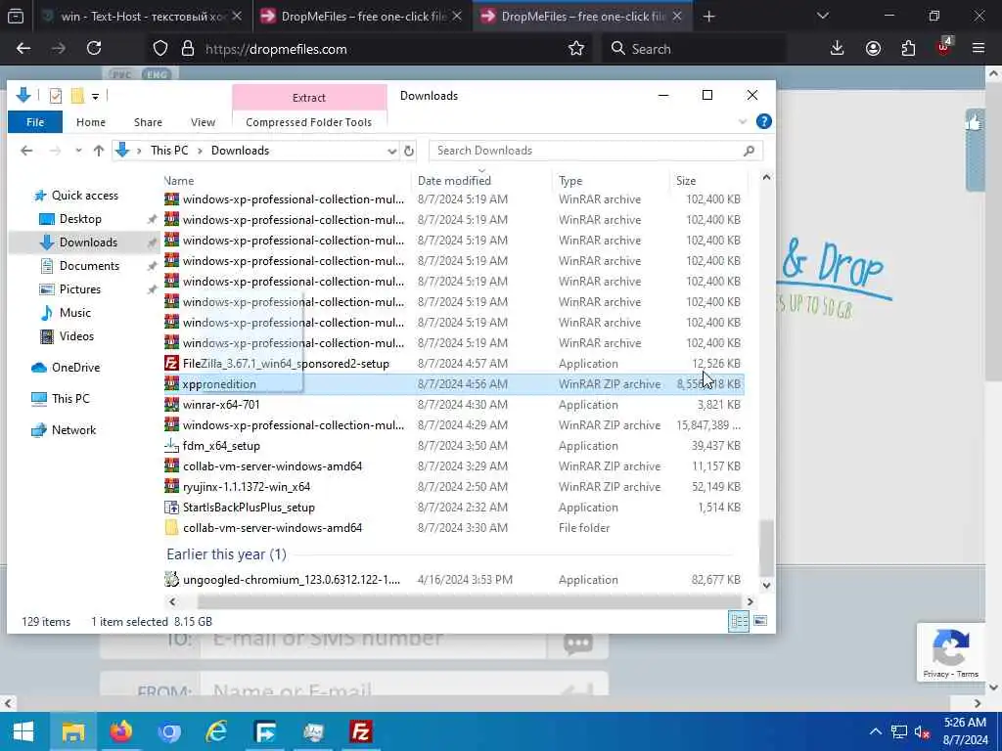The width and height of the screenshot is (1002, 751).
Task: Open the Firefox hamburger application menu
Action: [979, 49]
